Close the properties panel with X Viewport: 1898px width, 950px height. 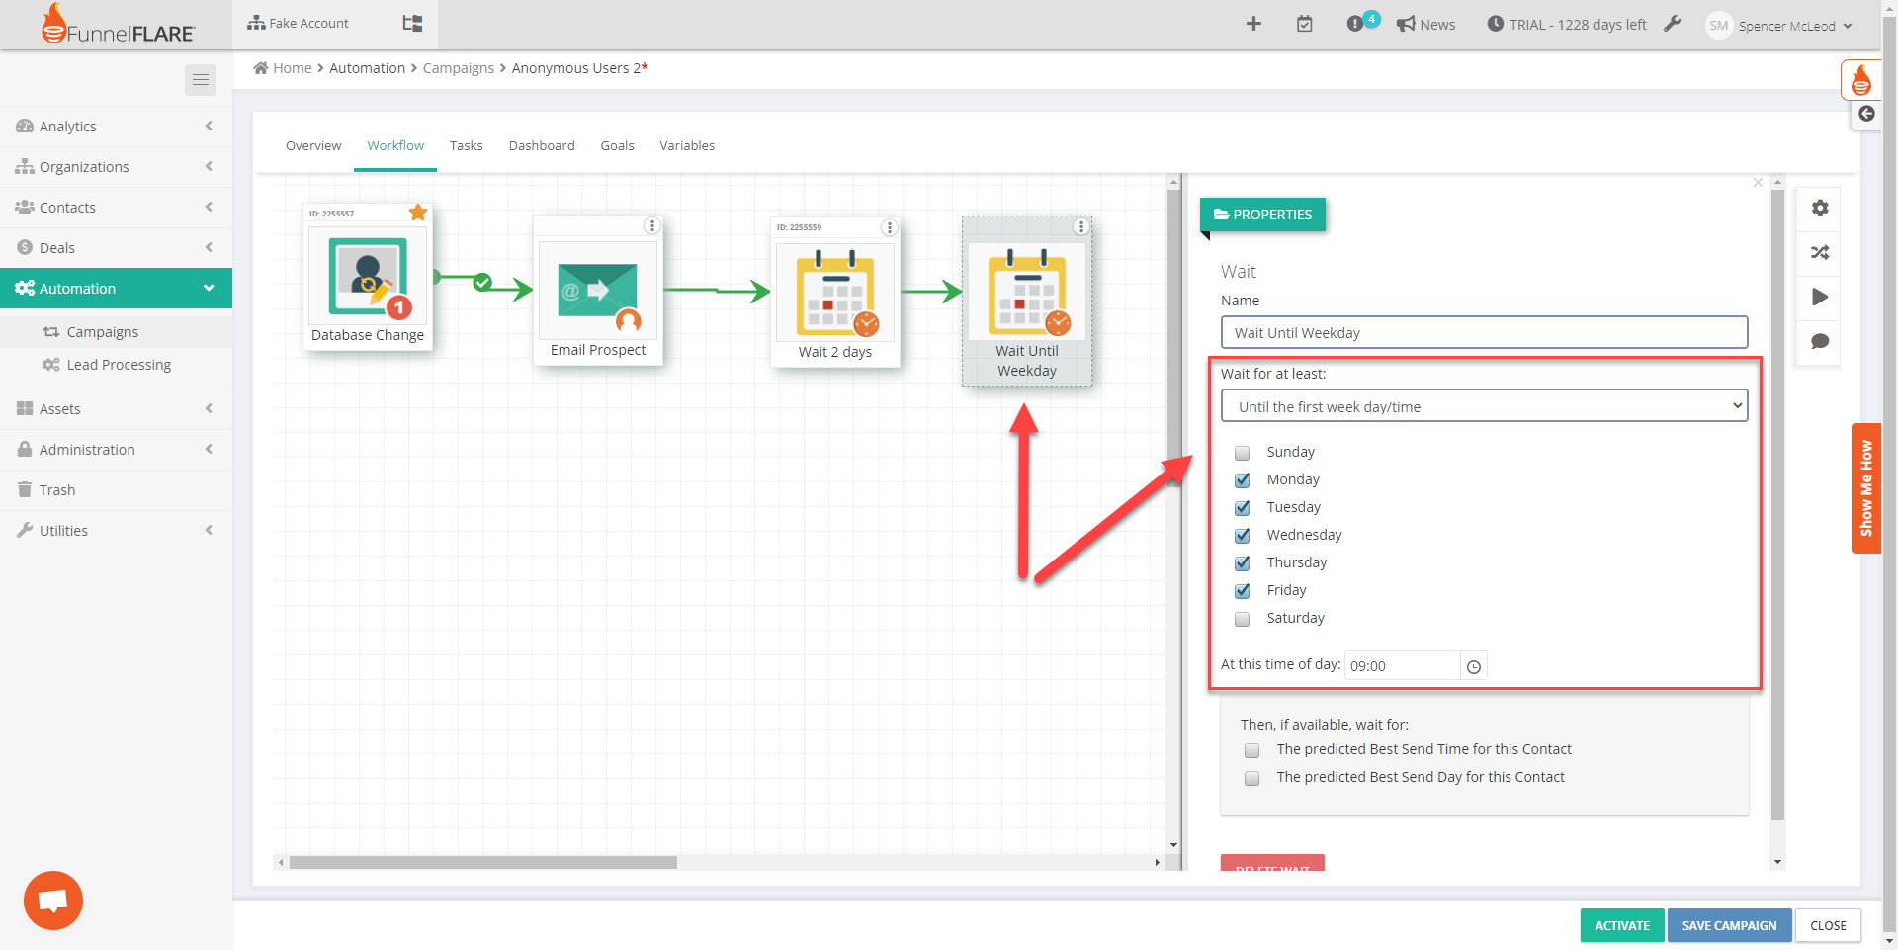1758,183
